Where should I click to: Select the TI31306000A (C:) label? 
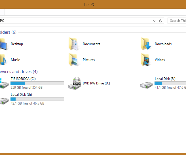coord(23,79)
